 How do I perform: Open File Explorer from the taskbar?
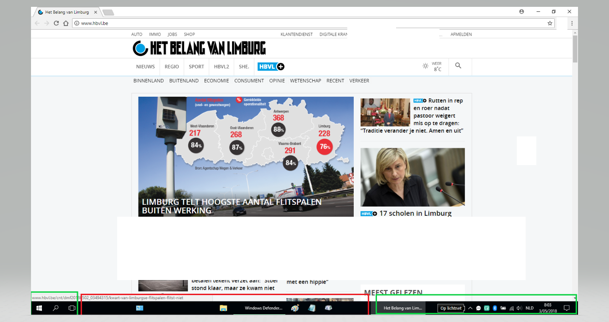click(x=223, y=308)
